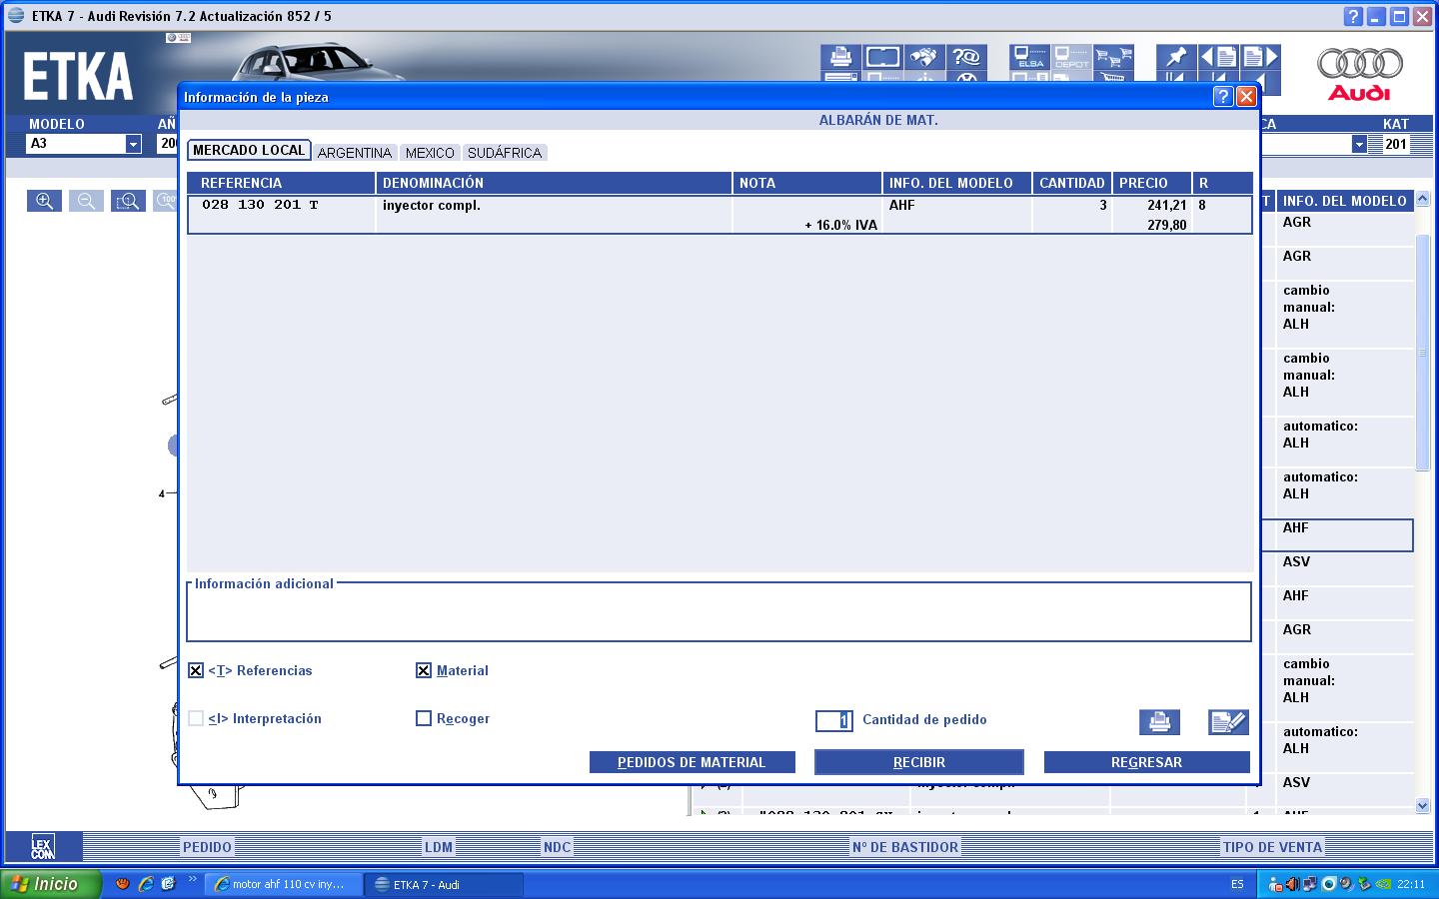This screenshot has width=1439, height=899.
Task: Select the MERCADO LOCAL tab
Action: [249, 150]
